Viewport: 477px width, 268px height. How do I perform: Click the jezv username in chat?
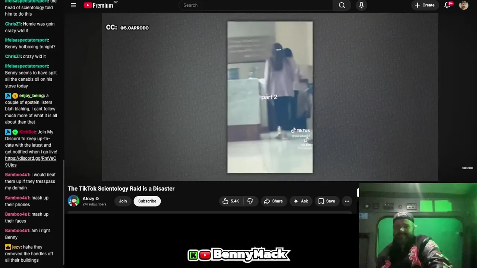(16, 247)
